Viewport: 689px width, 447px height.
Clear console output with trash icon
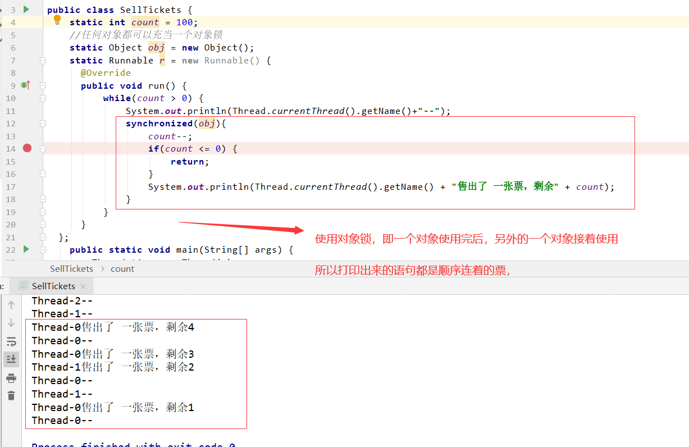tap(11, 395)
